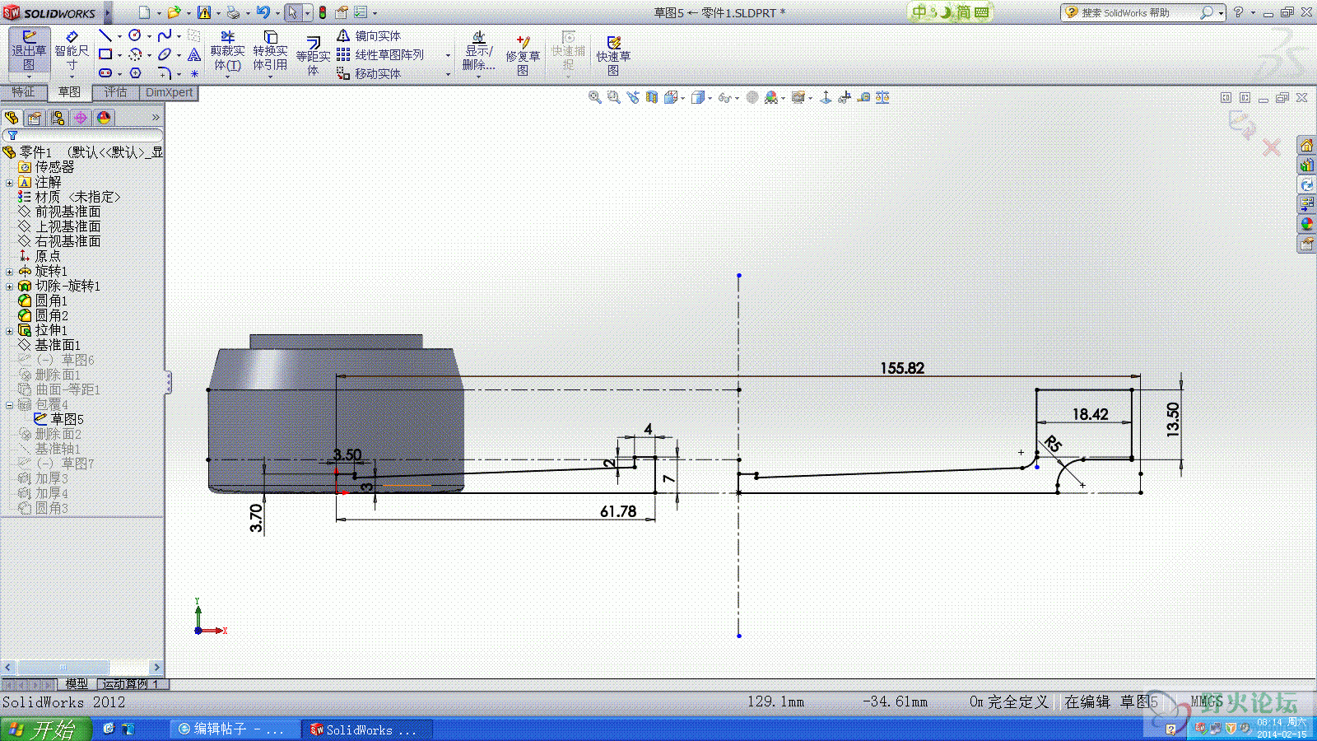
Task: Select 前视基准面 front plane in tree
Action: coord(59,212)
